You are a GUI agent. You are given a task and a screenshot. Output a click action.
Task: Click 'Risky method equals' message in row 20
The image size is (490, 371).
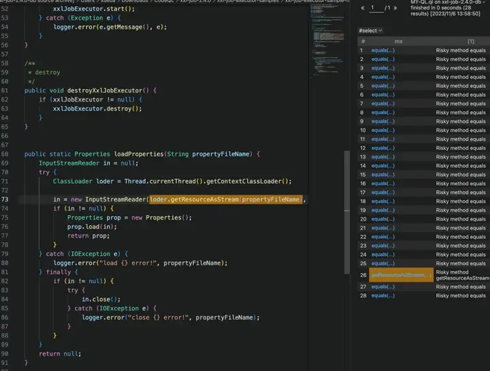(461, 219)
